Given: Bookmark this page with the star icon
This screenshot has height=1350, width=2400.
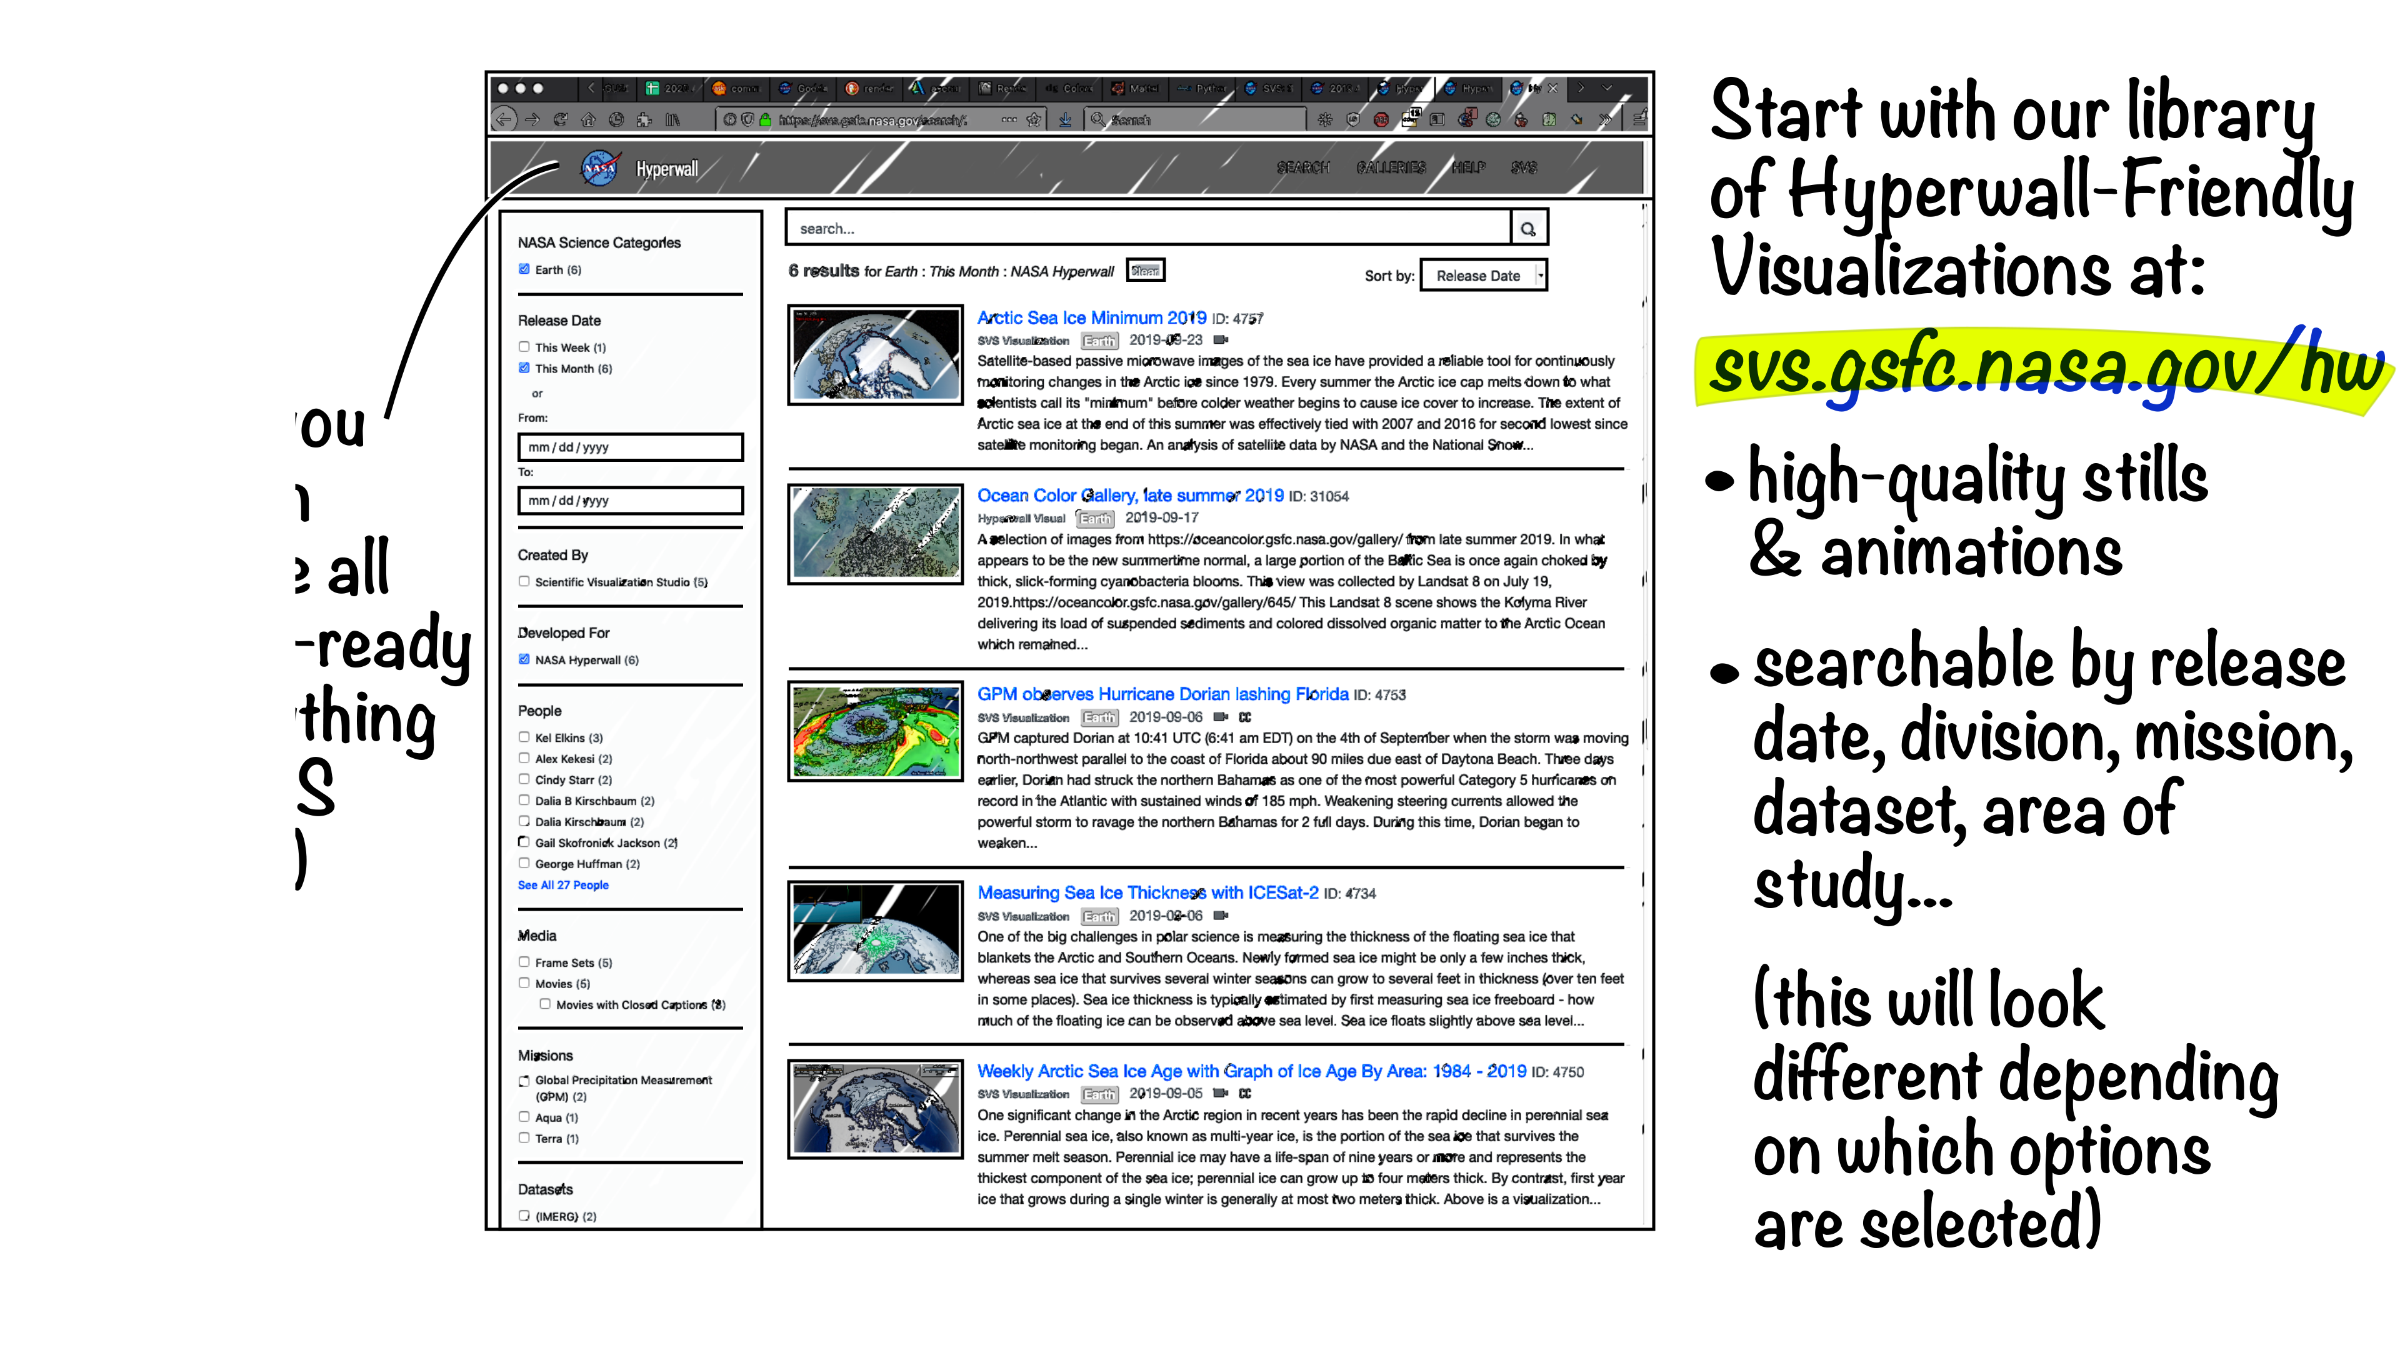Looking at the screenshot, I should coord(1034,119).
